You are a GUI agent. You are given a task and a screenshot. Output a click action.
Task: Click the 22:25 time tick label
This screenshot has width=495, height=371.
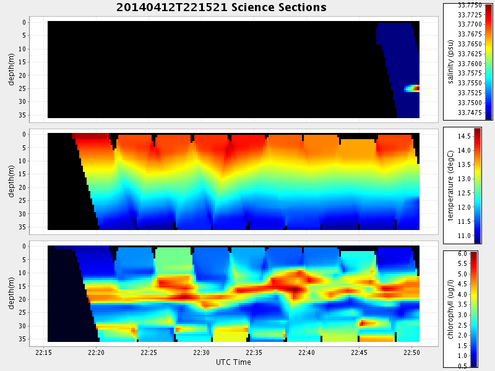coord(148,352)
